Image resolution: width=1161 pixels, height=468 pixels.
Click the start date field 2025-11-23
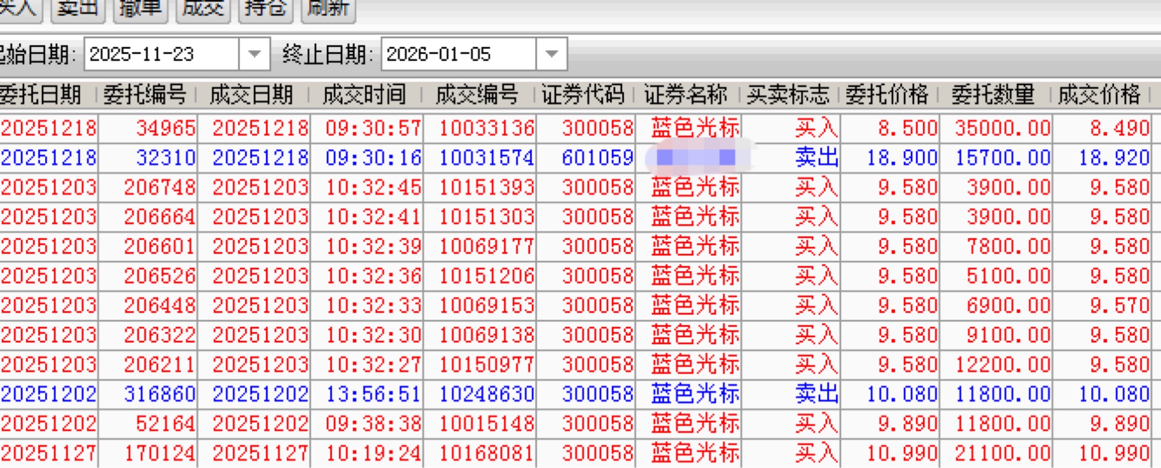click(161, 54)
